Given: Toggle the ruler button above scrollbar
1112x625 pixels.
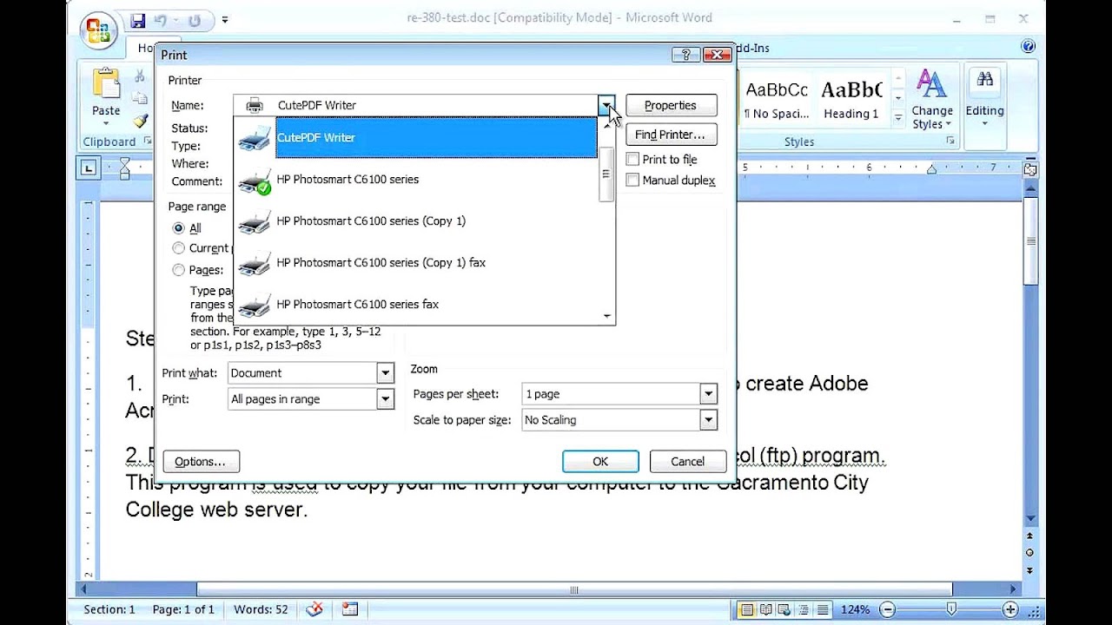Looking at the screenshot, I should 1030,168.
